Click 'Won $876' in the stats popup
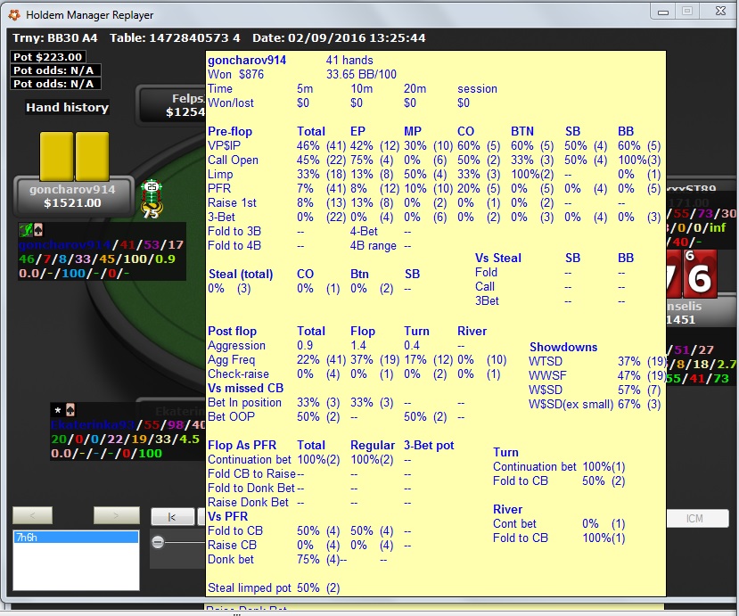 (235, 75)
